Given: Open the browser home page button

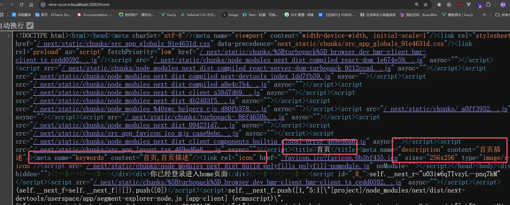Looking at the screenshot, I should [x=31, y=5].
